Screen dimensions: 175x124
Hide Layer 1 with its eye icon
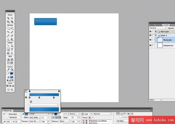pyautogui.click(x=150, y=35)
